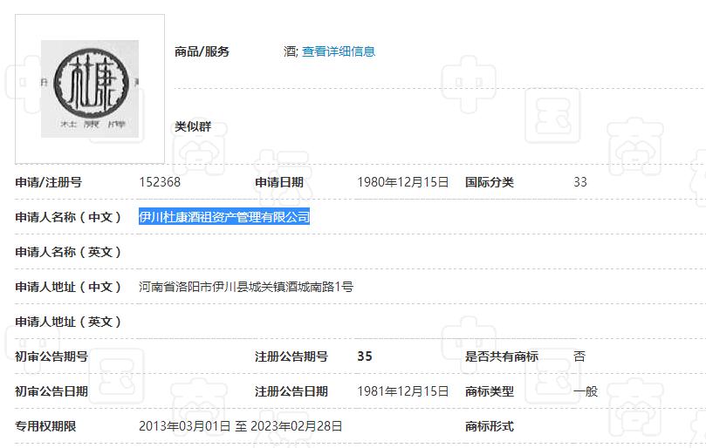
Task: Click the 注册公告期号 label
Action: coord(291,356)
